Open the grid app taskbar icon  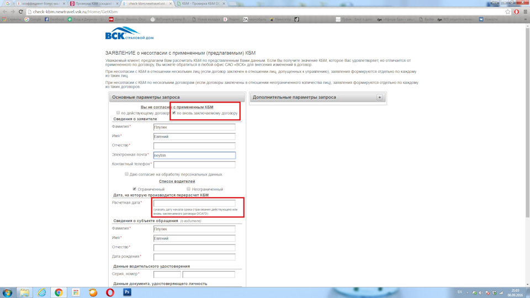(x=76, y=292)
